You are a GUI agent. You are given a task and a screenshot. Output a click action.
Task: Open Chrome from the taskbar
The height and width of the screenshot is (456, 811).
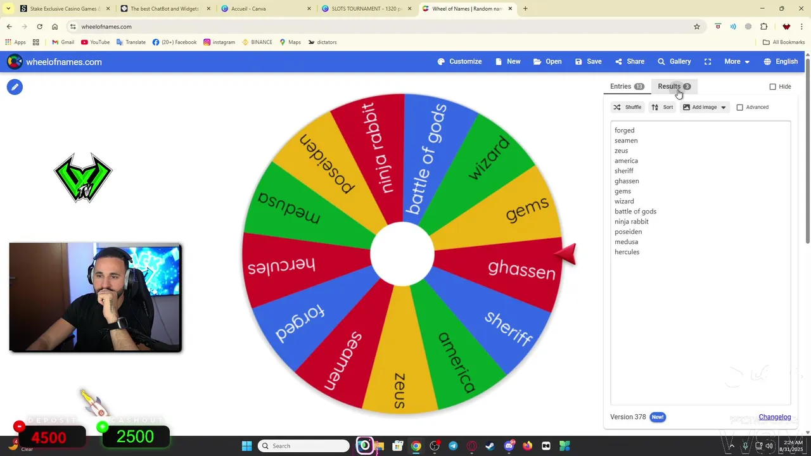point(416,446)
